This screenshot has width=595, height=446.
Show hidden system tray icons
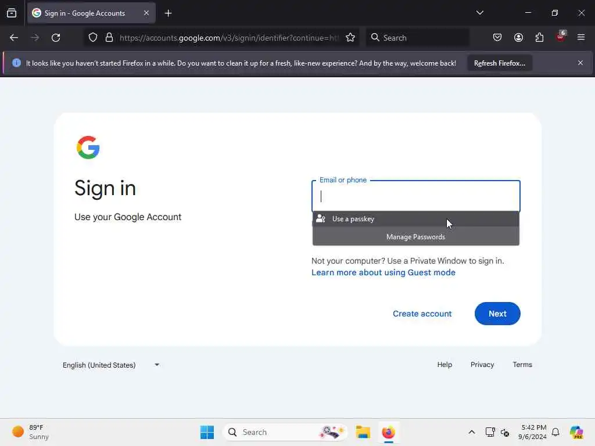click(x=472, y=432)
